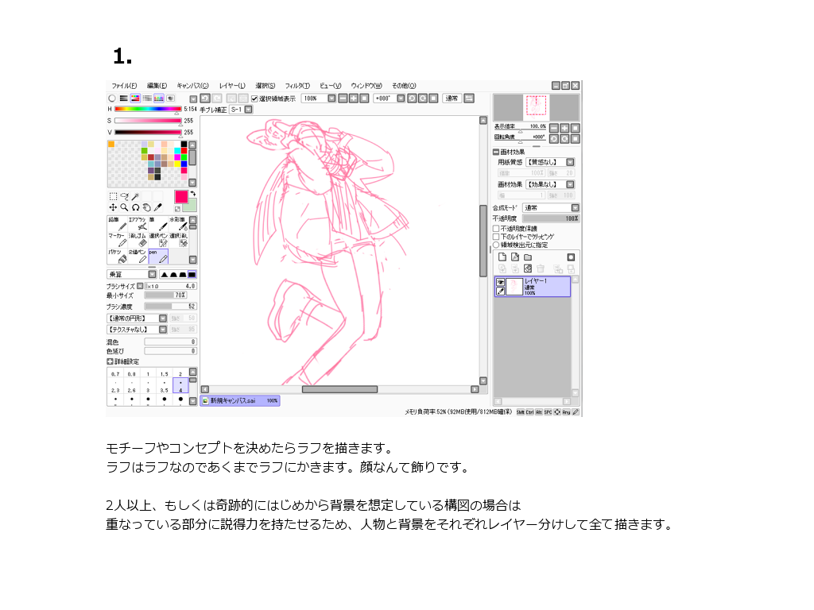Expand the 手ブレ補正 stabilizer dropdown
Viewport: 814px width, 610px height.
tap(238, 110)
